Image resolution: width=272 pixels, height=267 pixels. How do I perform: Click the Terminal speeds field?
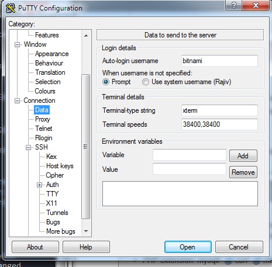[219, 124]
